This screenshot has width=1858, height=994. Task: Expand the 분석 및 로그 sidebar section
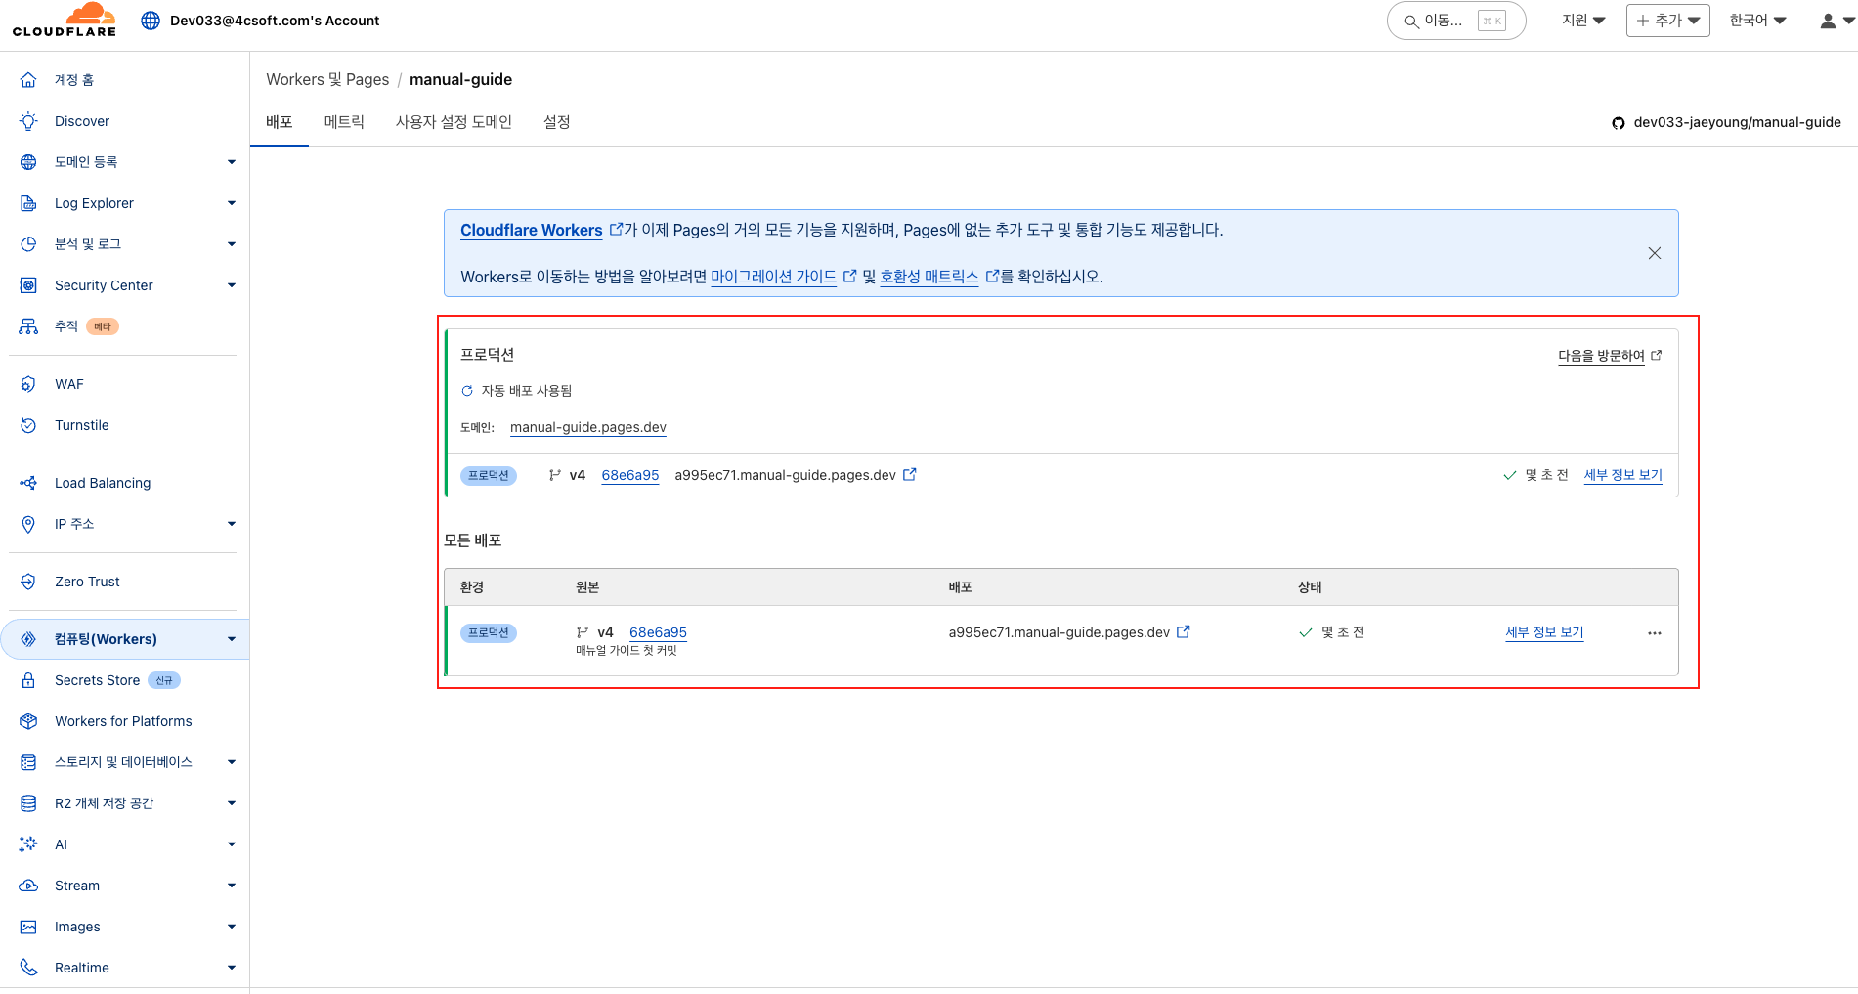232,244
